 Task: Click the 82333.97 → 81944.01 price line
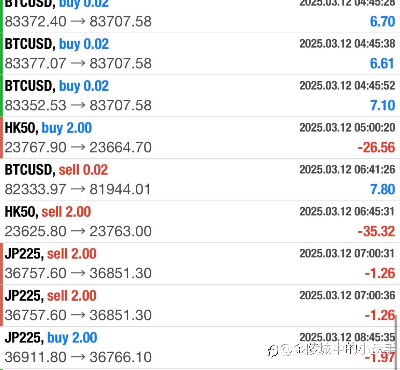[x=78, y=189]
